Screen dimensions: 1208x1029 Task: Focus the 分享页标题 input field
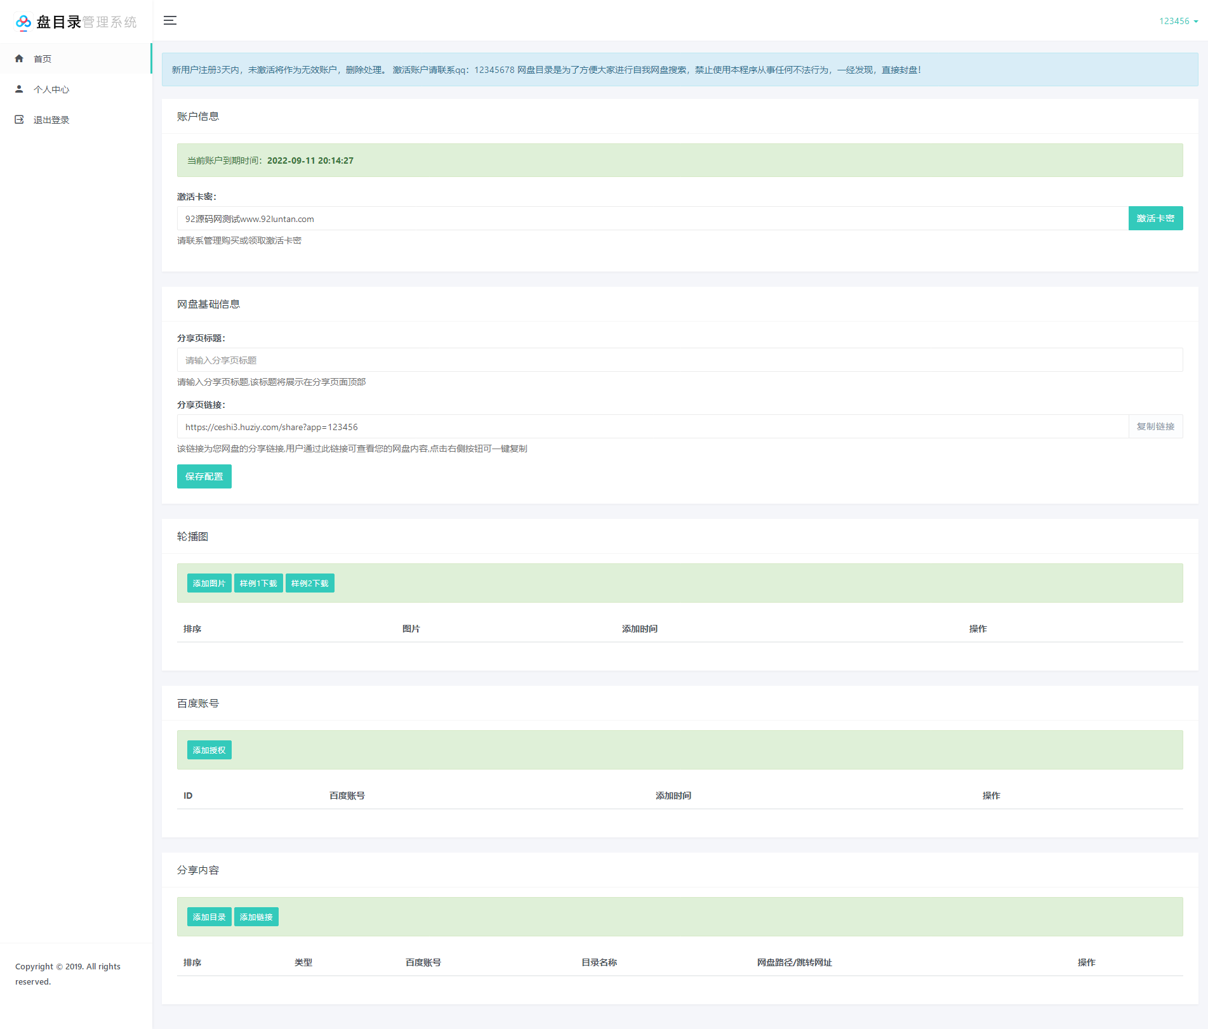click(x=680, y=360)
